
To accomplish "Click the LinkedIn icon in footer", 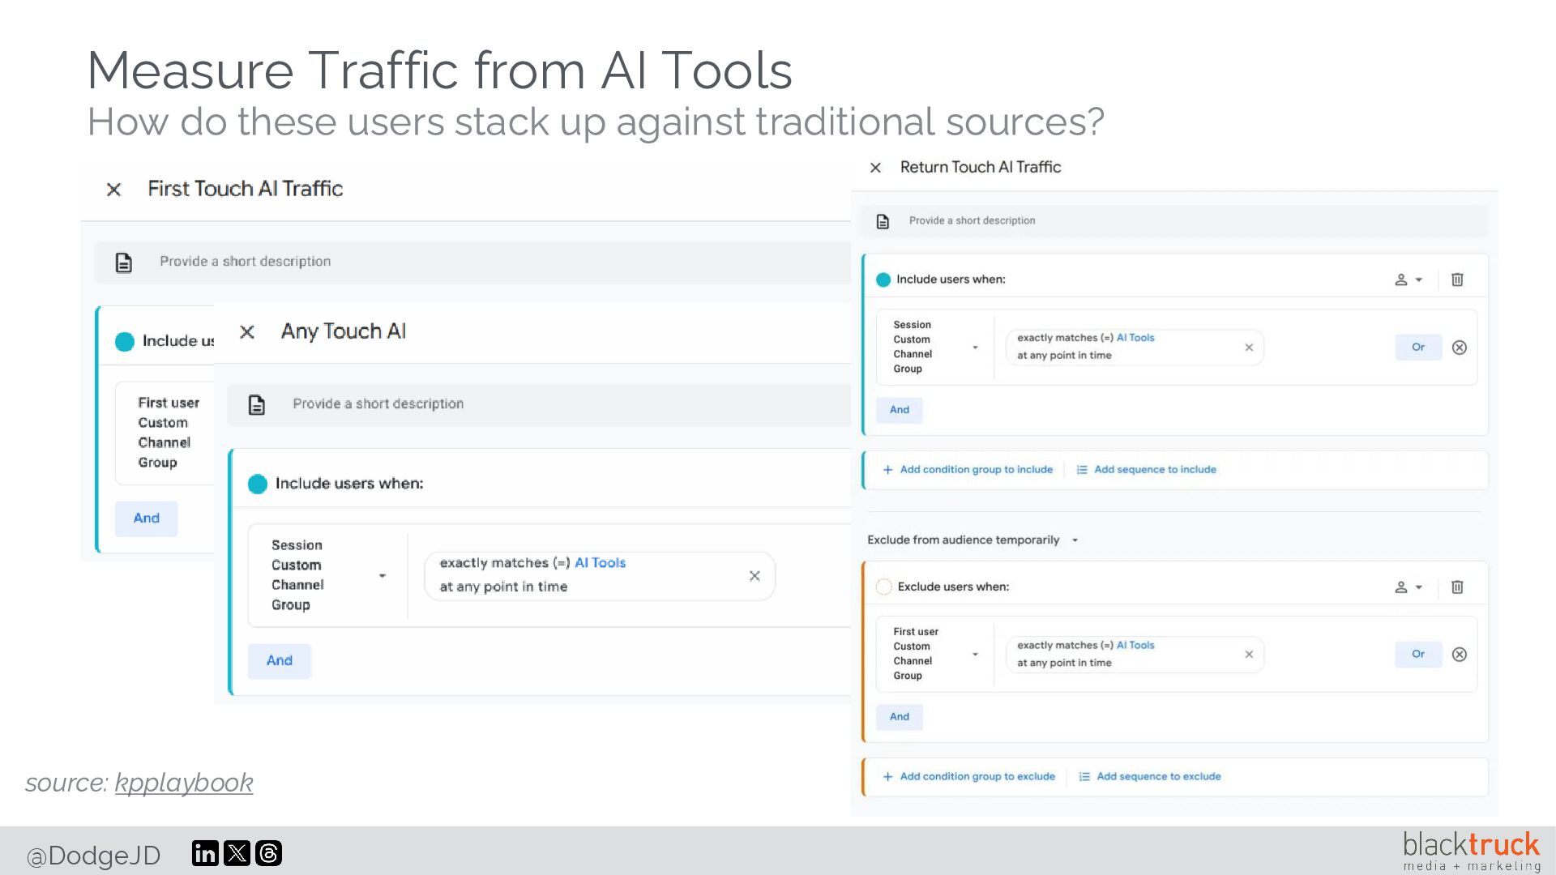I will pos(205,853).
